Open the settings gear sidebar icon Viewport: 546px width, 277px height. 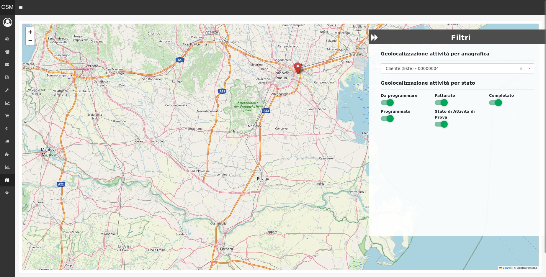pos(7,193)
